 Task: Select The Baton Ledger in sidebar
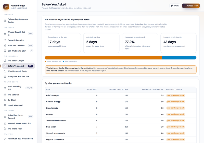18,61
